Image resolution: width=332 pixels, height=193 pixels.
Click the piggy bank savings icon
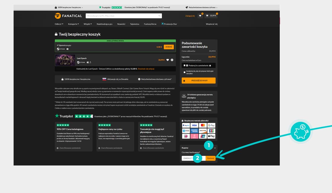(301, 132)
